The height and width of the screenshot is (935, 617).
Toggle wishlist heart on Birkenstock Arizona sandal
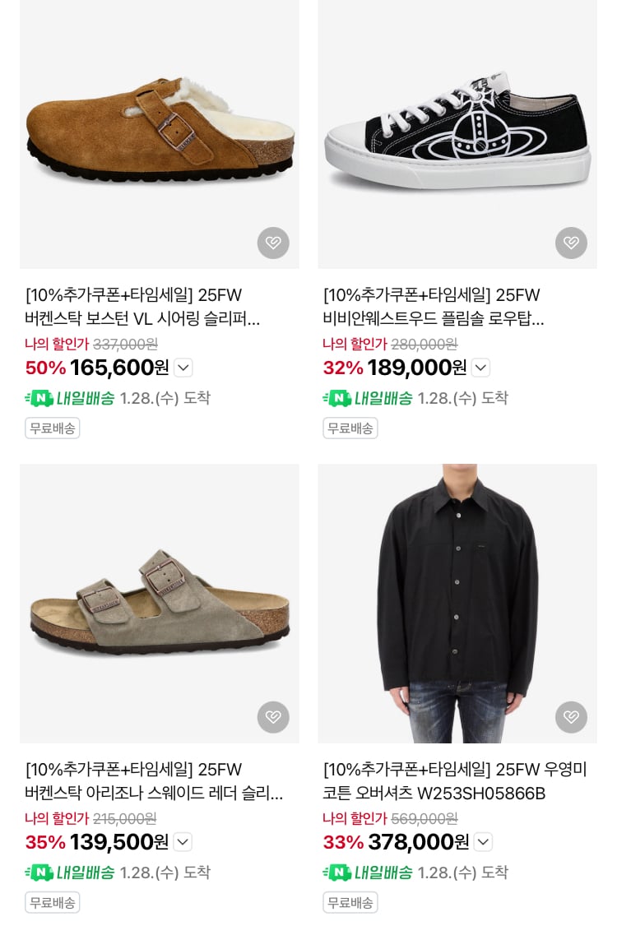coord(273,717)
